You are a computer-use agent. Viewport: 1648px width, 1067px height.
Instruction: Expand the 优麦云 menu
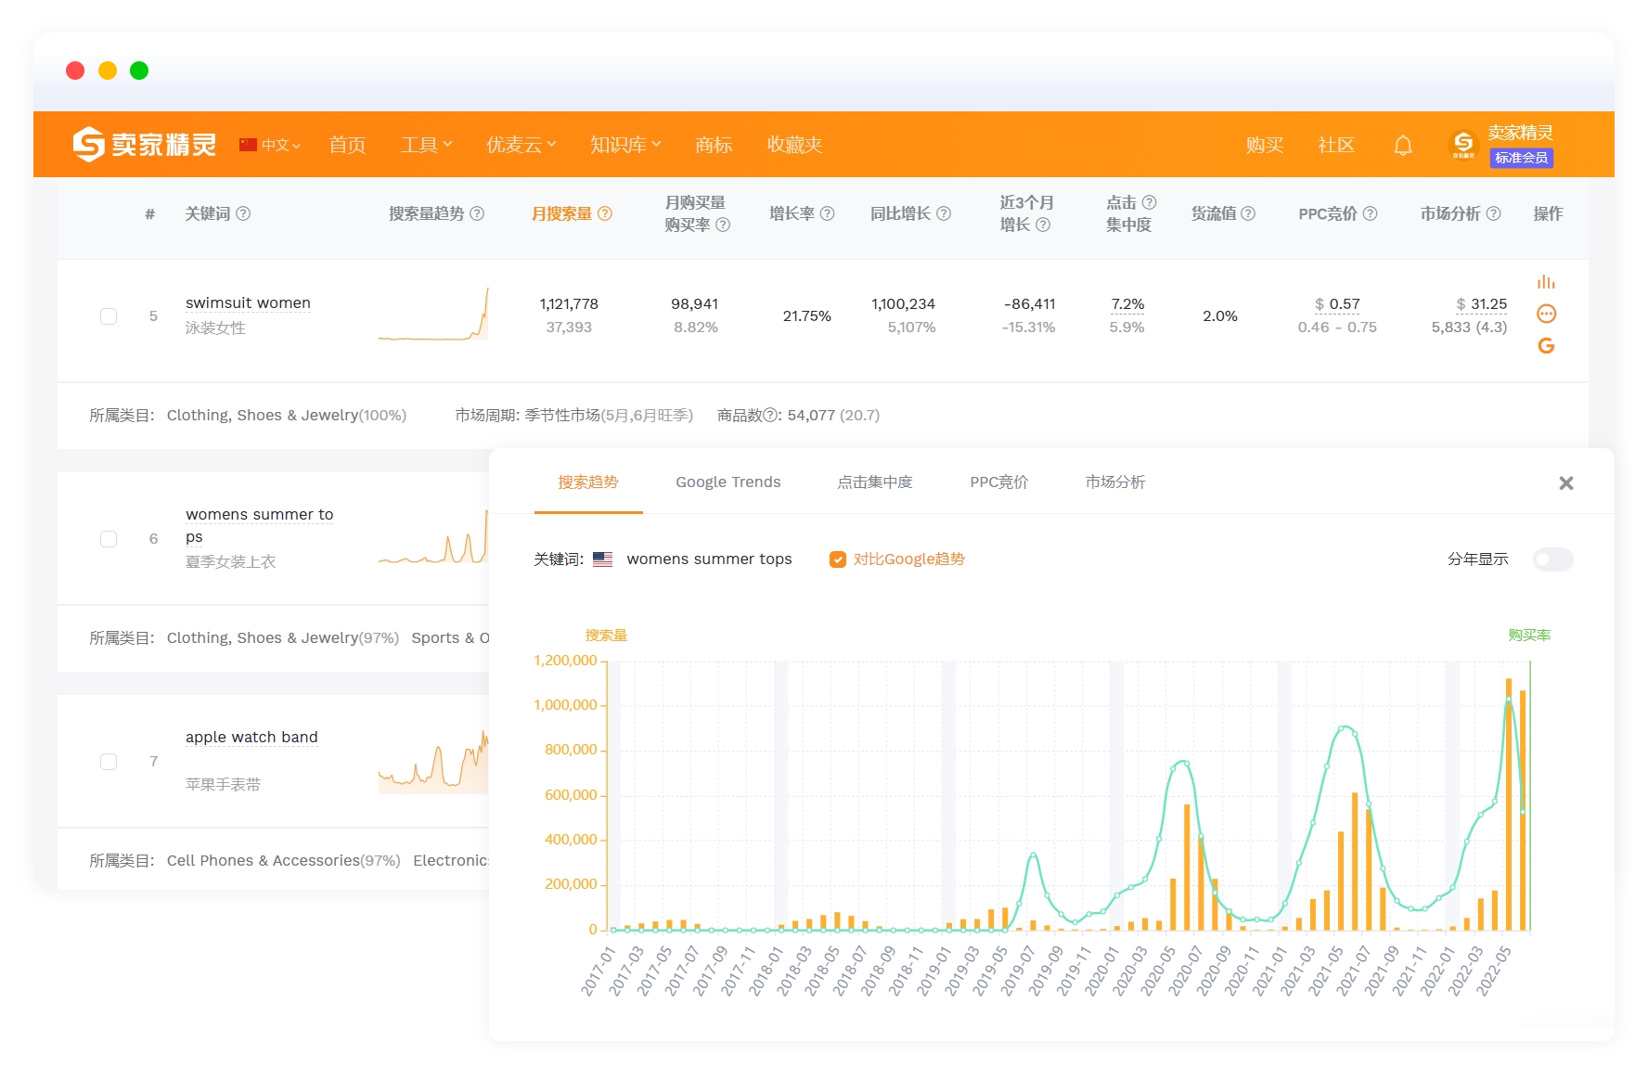[x=521, y=145]
